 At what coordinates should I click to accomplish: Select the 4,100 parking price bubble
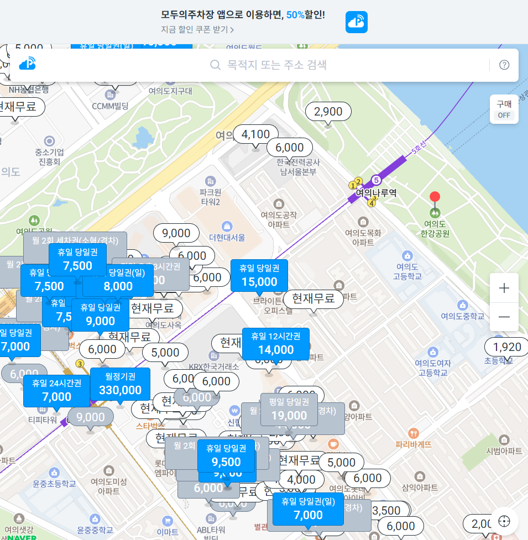tap(255, 134)
